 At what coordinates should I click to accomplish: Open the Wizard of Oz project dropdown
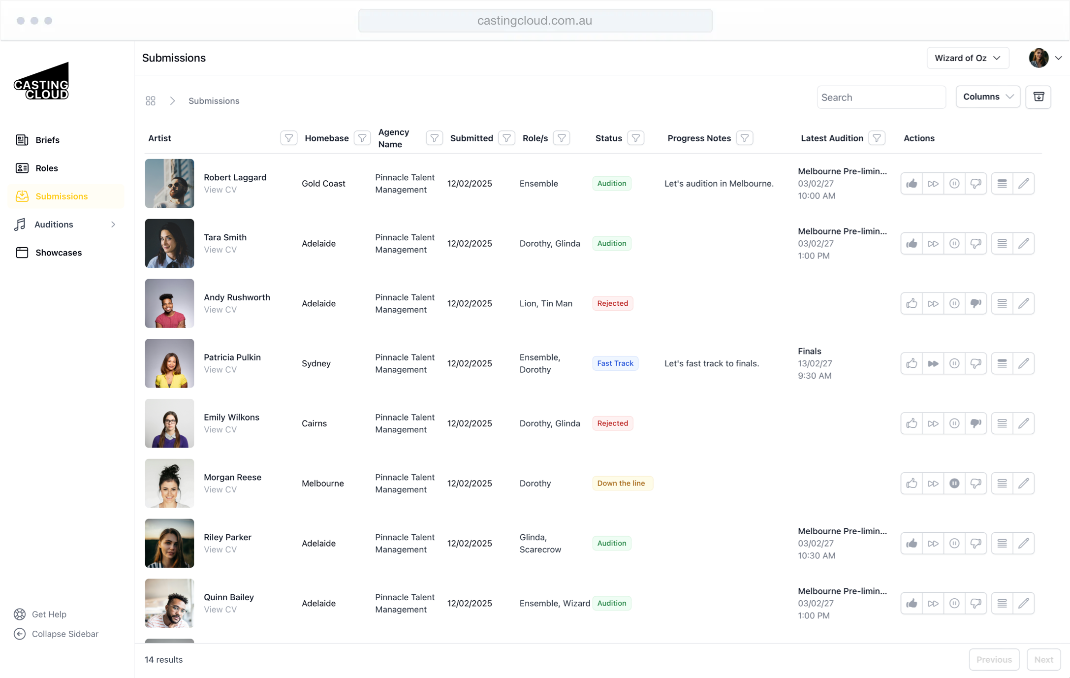[x=968, y=58]
